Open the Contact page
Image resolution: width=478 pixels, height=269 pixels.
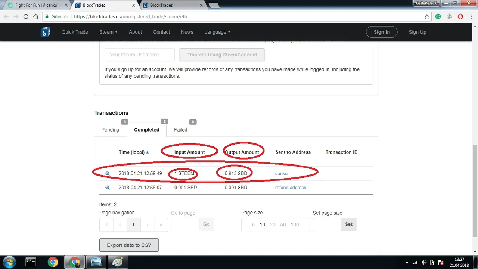click(161, 32)
